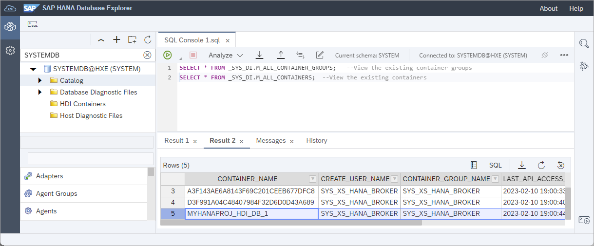Open the debugger bug icon on the right sidebar

(x=584, y=66)
